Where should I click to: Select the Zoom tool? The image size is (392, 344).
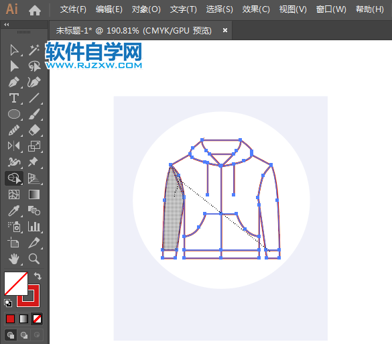point(34,259)
